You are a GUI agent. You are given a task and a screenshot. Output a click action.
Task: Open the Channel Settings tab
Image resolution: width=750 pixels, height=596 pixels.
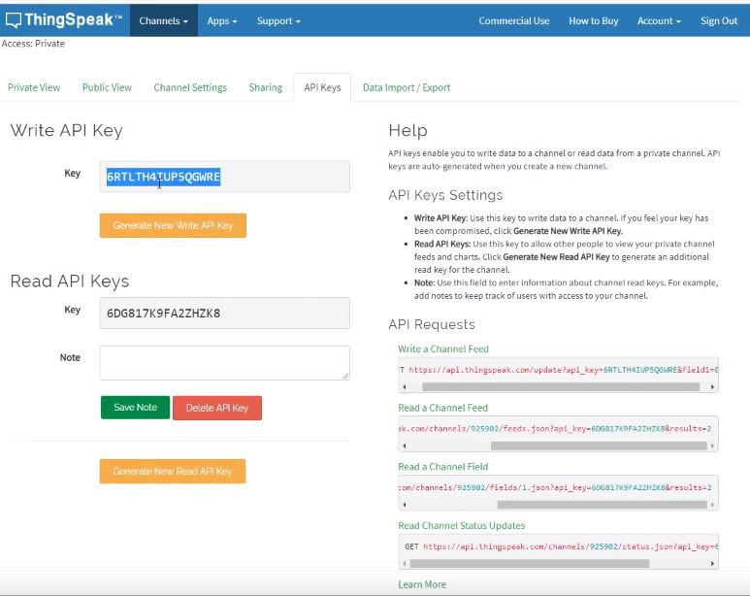click(190, 87)
